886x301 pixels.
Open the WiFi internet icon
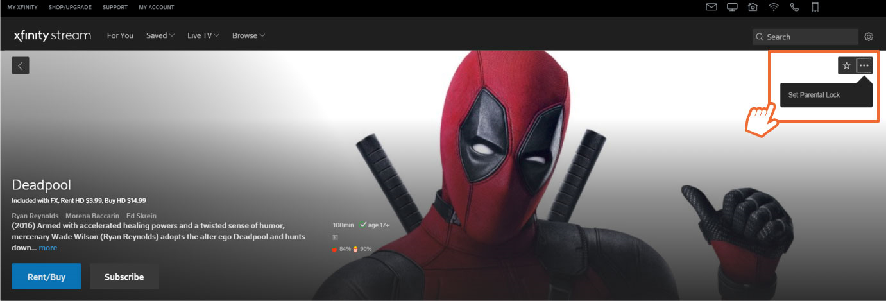coord(774,8)
